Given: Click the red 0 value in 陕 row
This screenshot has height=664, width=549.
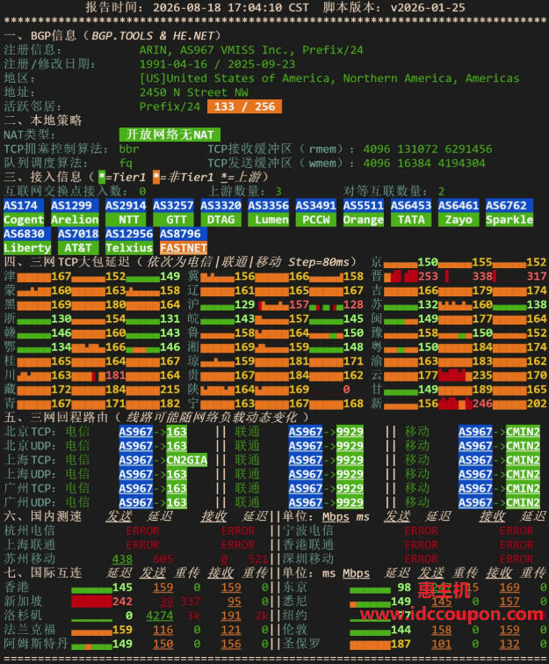Looking at the screenshot, I should click(x=346, y=390).
